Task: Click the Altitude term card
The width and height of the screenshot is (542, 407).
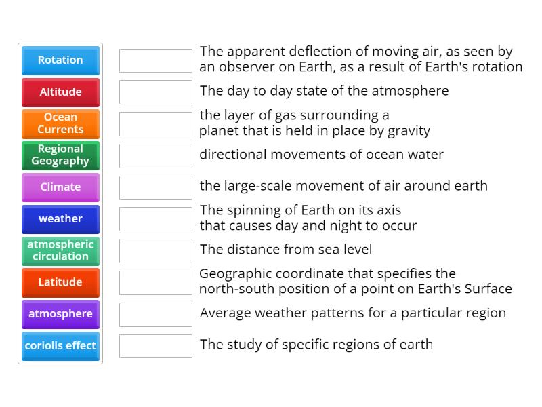Action: coord(60,92)
